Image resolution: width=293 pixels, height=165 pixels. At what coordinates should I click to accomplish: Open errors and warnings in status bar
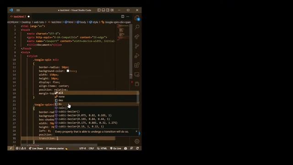click(x=21, y=148)
